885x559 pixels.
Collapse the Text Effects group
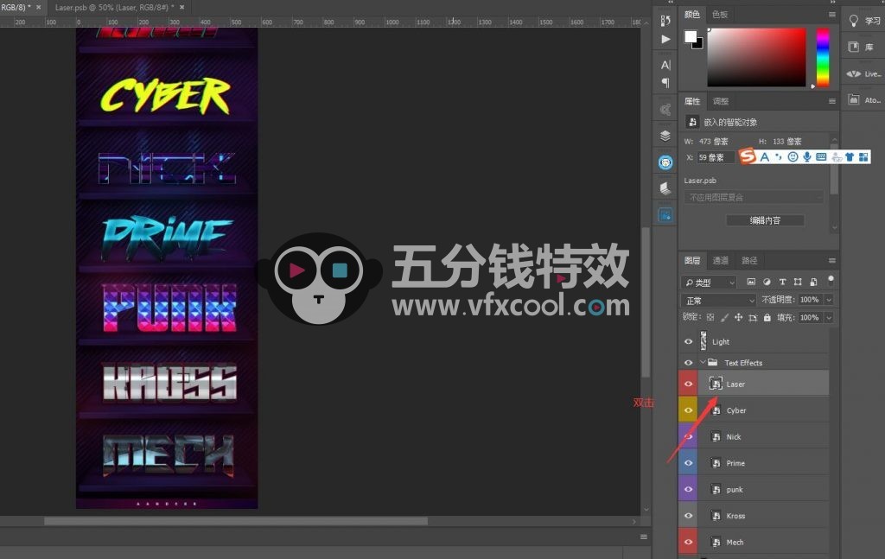click(703, 362)
